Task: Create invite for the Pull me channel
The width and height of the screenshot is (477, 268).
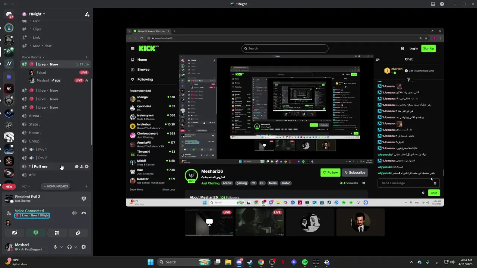Action: point(82,166)
